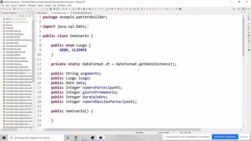This screenshot has height=141, width=251.
Task: Maximize the editor area
Action: pos(244,12)
